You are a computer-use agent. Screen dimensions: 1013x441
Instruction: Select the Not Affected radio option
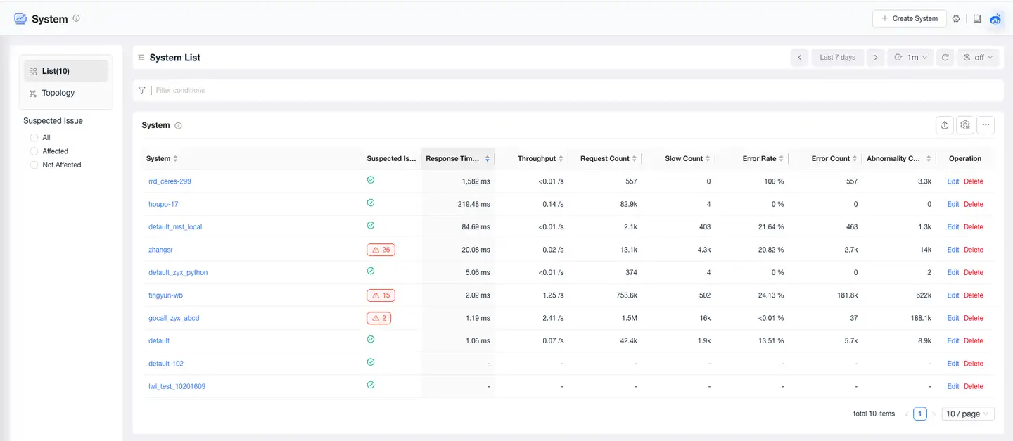[x=34, y=165]
